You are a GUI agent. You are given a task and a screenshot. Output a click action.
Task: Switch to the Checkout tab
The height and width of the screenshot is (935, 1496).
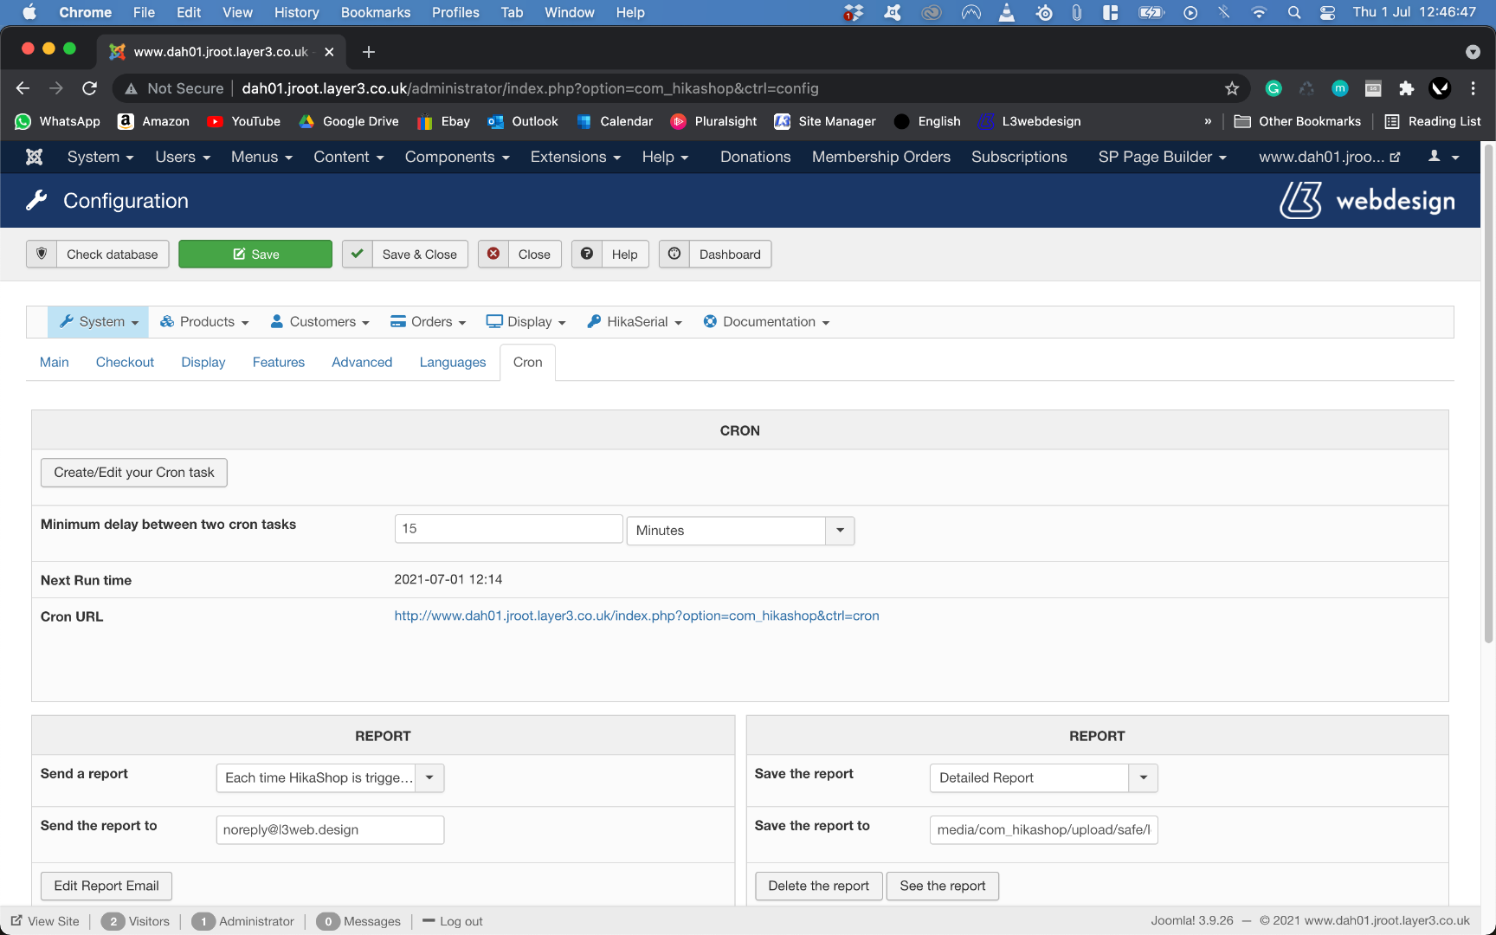tap(125, 362)
